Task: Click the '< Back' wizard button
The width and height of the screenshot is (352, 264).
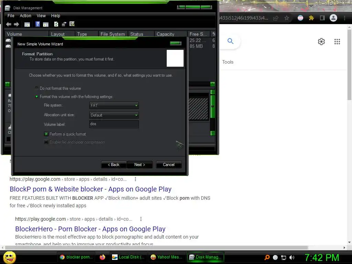Action: 113,165
